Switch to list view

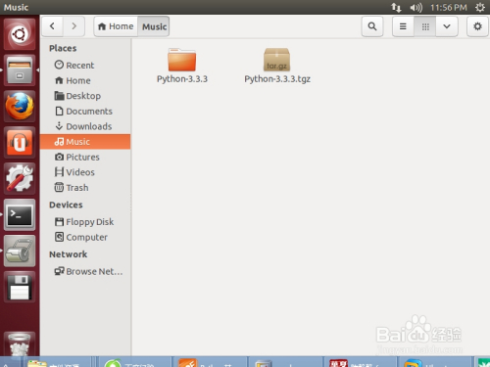point(403,26)
